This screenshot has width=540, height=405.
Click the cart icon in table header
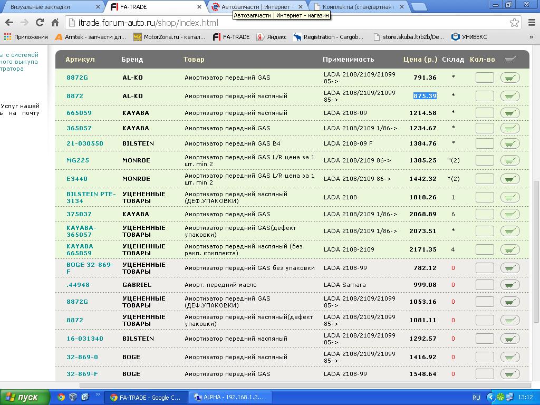tap(510, 60)
